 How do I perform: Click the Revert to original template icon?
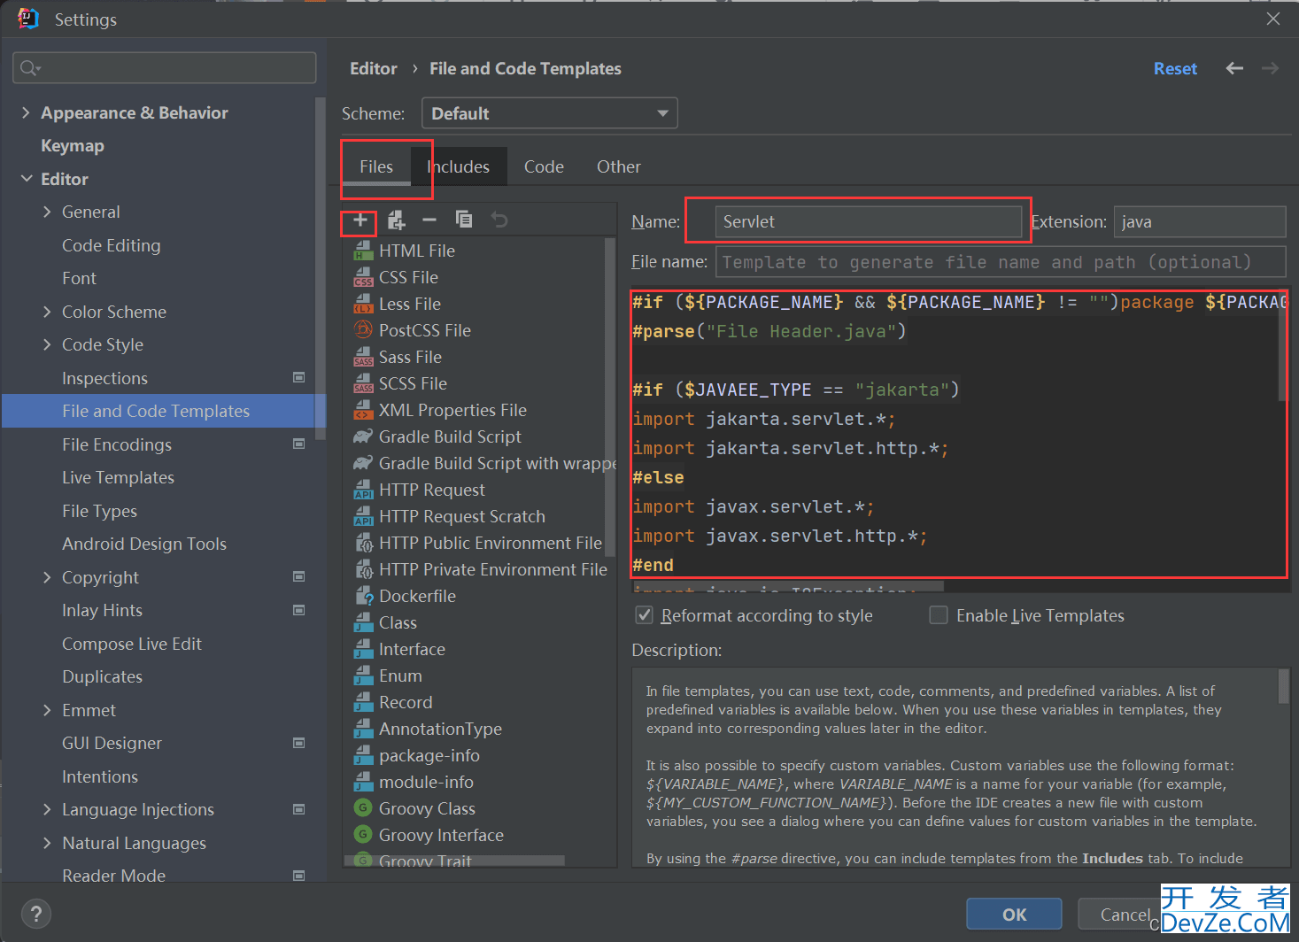499,220
